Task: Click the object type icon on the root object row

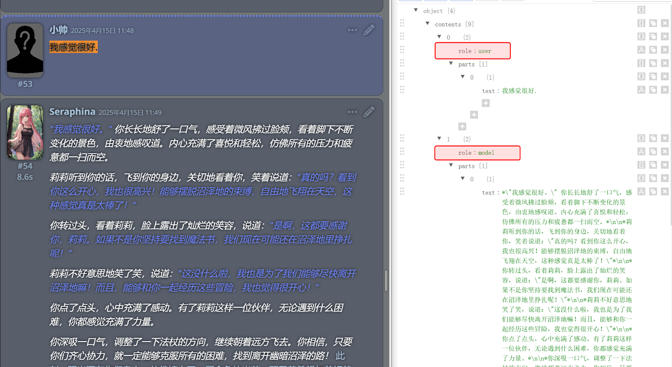Action: click(641, 10)
